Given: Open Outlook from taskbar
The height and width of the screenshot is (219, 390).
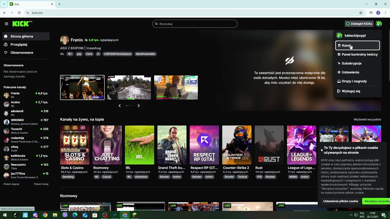Looking at the screenshot, I should 85,215.
